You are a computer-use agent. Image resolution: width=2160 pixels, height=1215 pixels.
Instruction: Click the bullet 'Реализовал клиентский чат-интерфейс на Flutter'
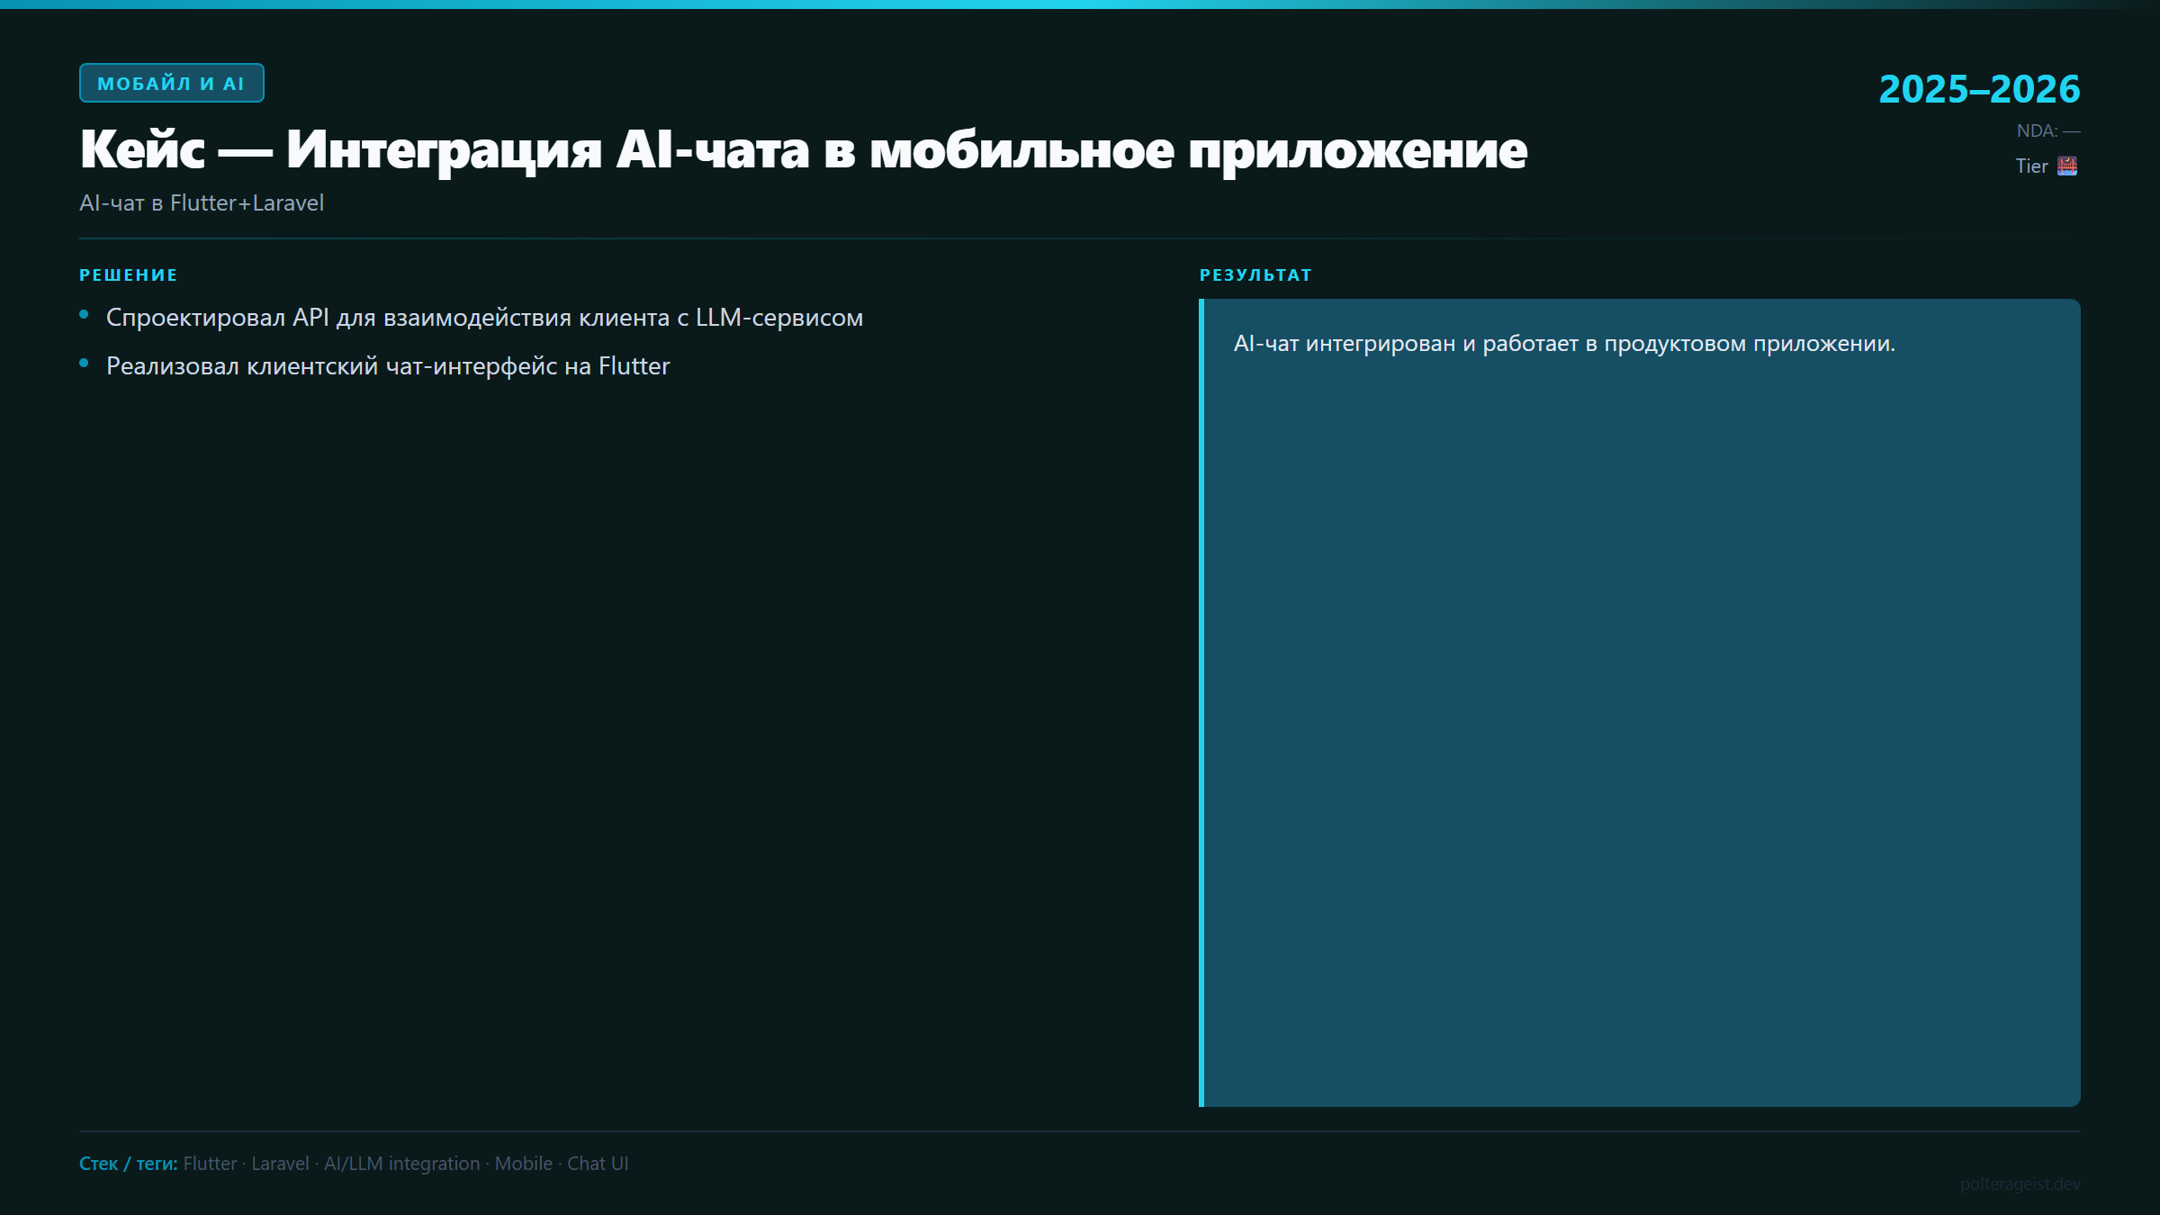[388, 366]
